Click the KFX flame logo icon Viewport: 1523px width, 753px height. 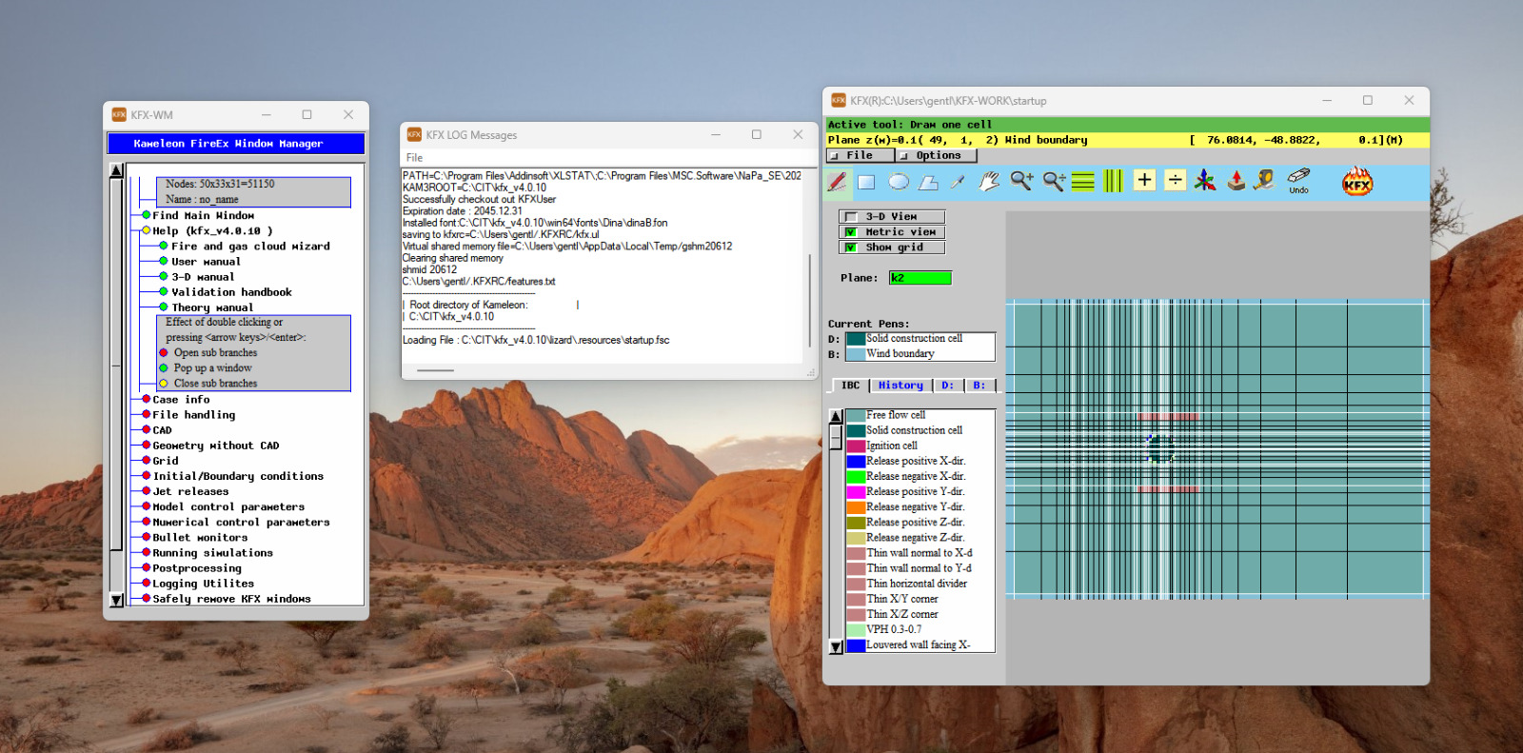pos(1357,181)
